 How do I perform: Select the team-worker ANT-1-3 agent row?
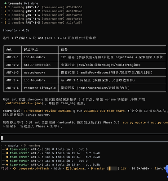pyautogui.click(x=53, y=157)
